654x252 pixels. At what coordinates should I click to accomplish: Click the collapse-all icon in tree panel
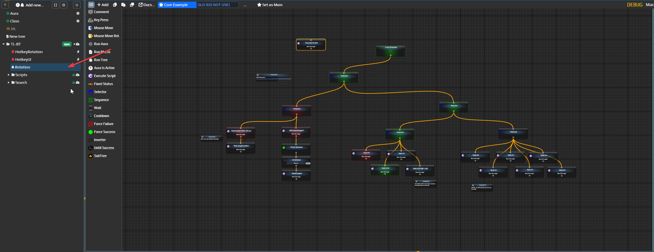click(64, 5)
